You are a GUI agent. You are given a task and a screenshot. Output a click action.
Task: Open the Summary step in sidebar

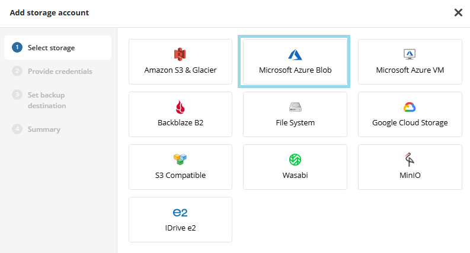(44, 129)
